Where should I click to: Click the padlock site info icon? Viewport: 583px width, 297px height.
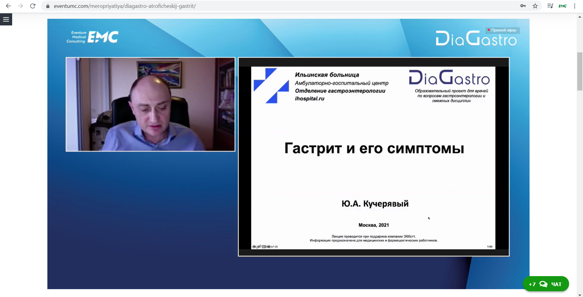click(x=48, y=6)
